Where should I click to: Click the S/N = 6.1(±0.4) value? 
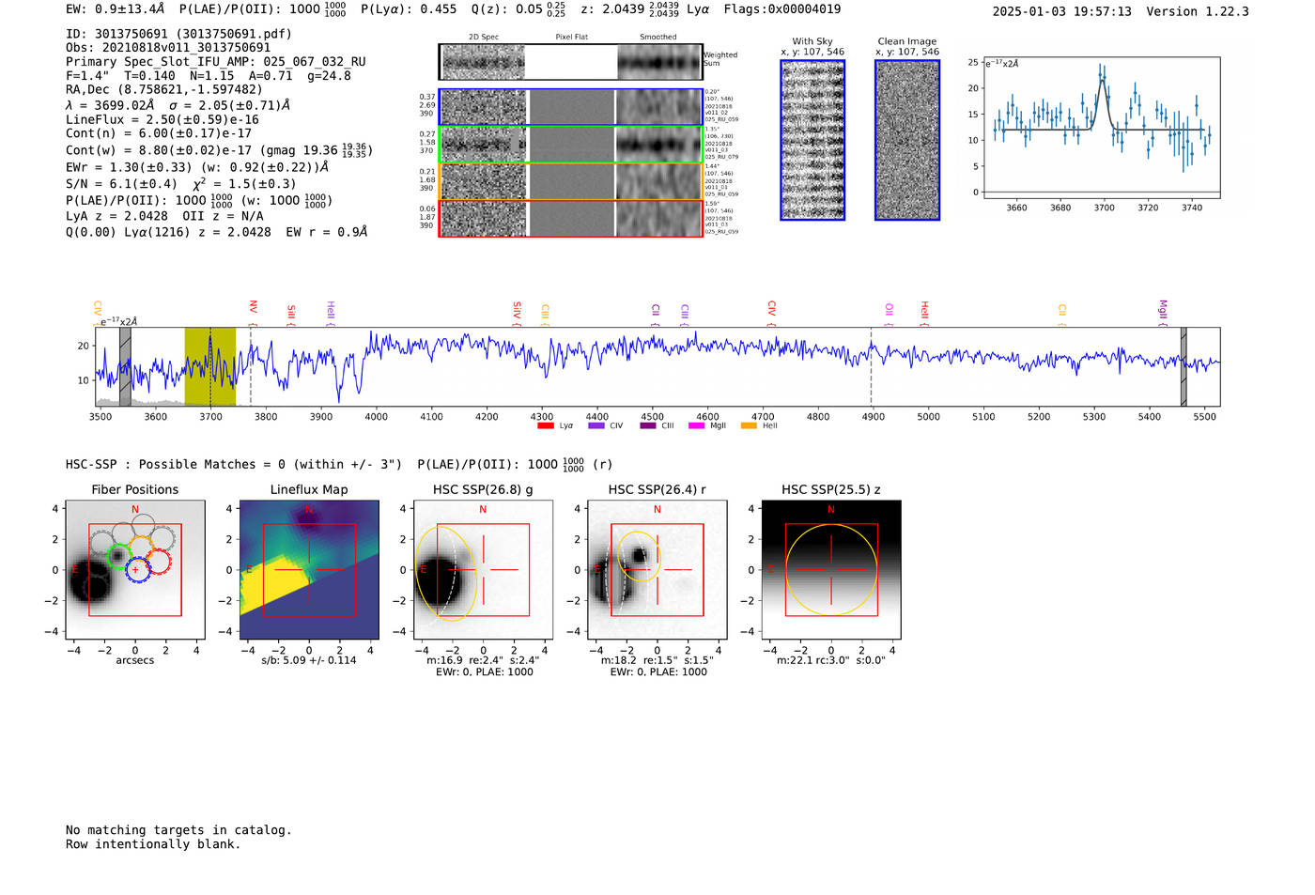tap(121, 184)
